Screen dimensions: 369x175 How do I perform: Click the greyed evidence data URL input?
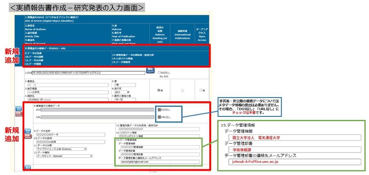tap(98, 117)
